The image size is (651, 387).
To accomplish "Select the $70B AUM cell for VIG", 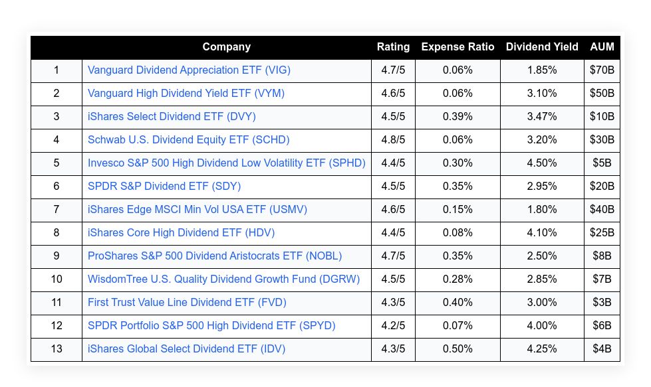I will pyautogui.click(x=602, y=70).
